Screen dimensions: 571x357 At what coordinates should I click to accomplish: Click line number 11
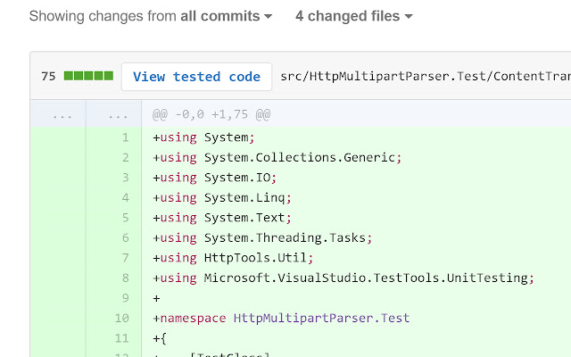click(x=122, y=338)
